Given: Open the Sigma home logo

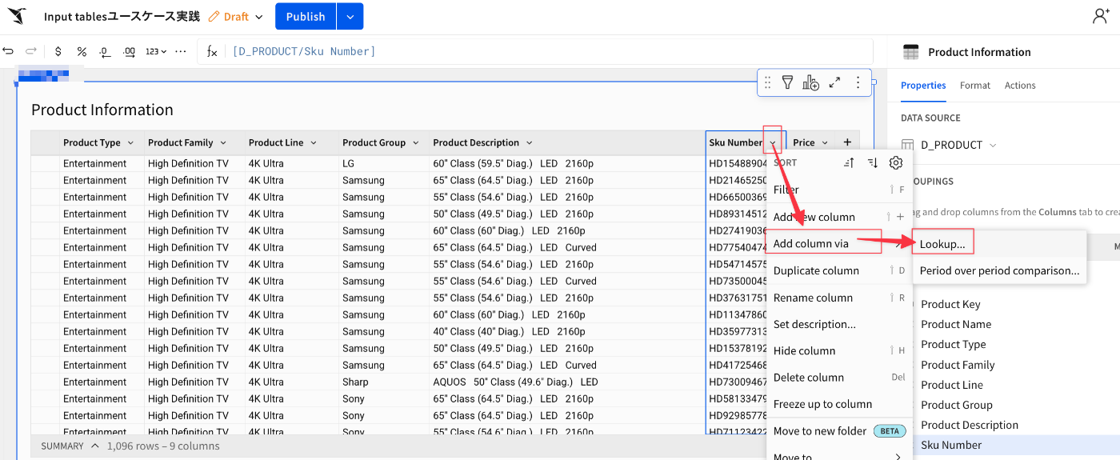Looking at the screenshot, I should pos(17,16).
